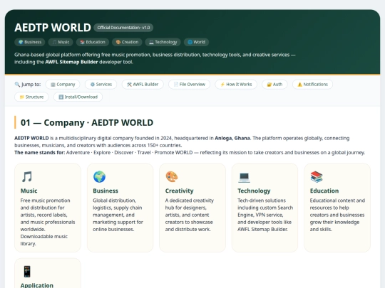The image size is (385, 288).
Task: Jump to the Structure section
Action: click(x=31, y=97)
